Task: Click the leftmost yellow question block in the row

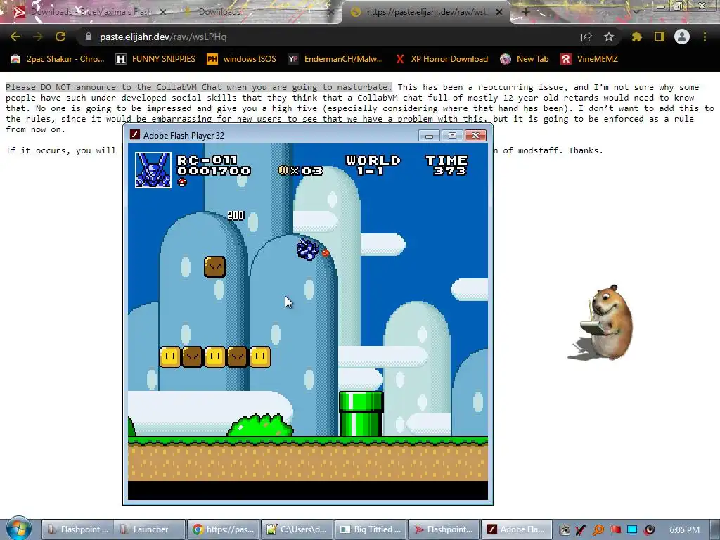Action: (x=170, y=356)
